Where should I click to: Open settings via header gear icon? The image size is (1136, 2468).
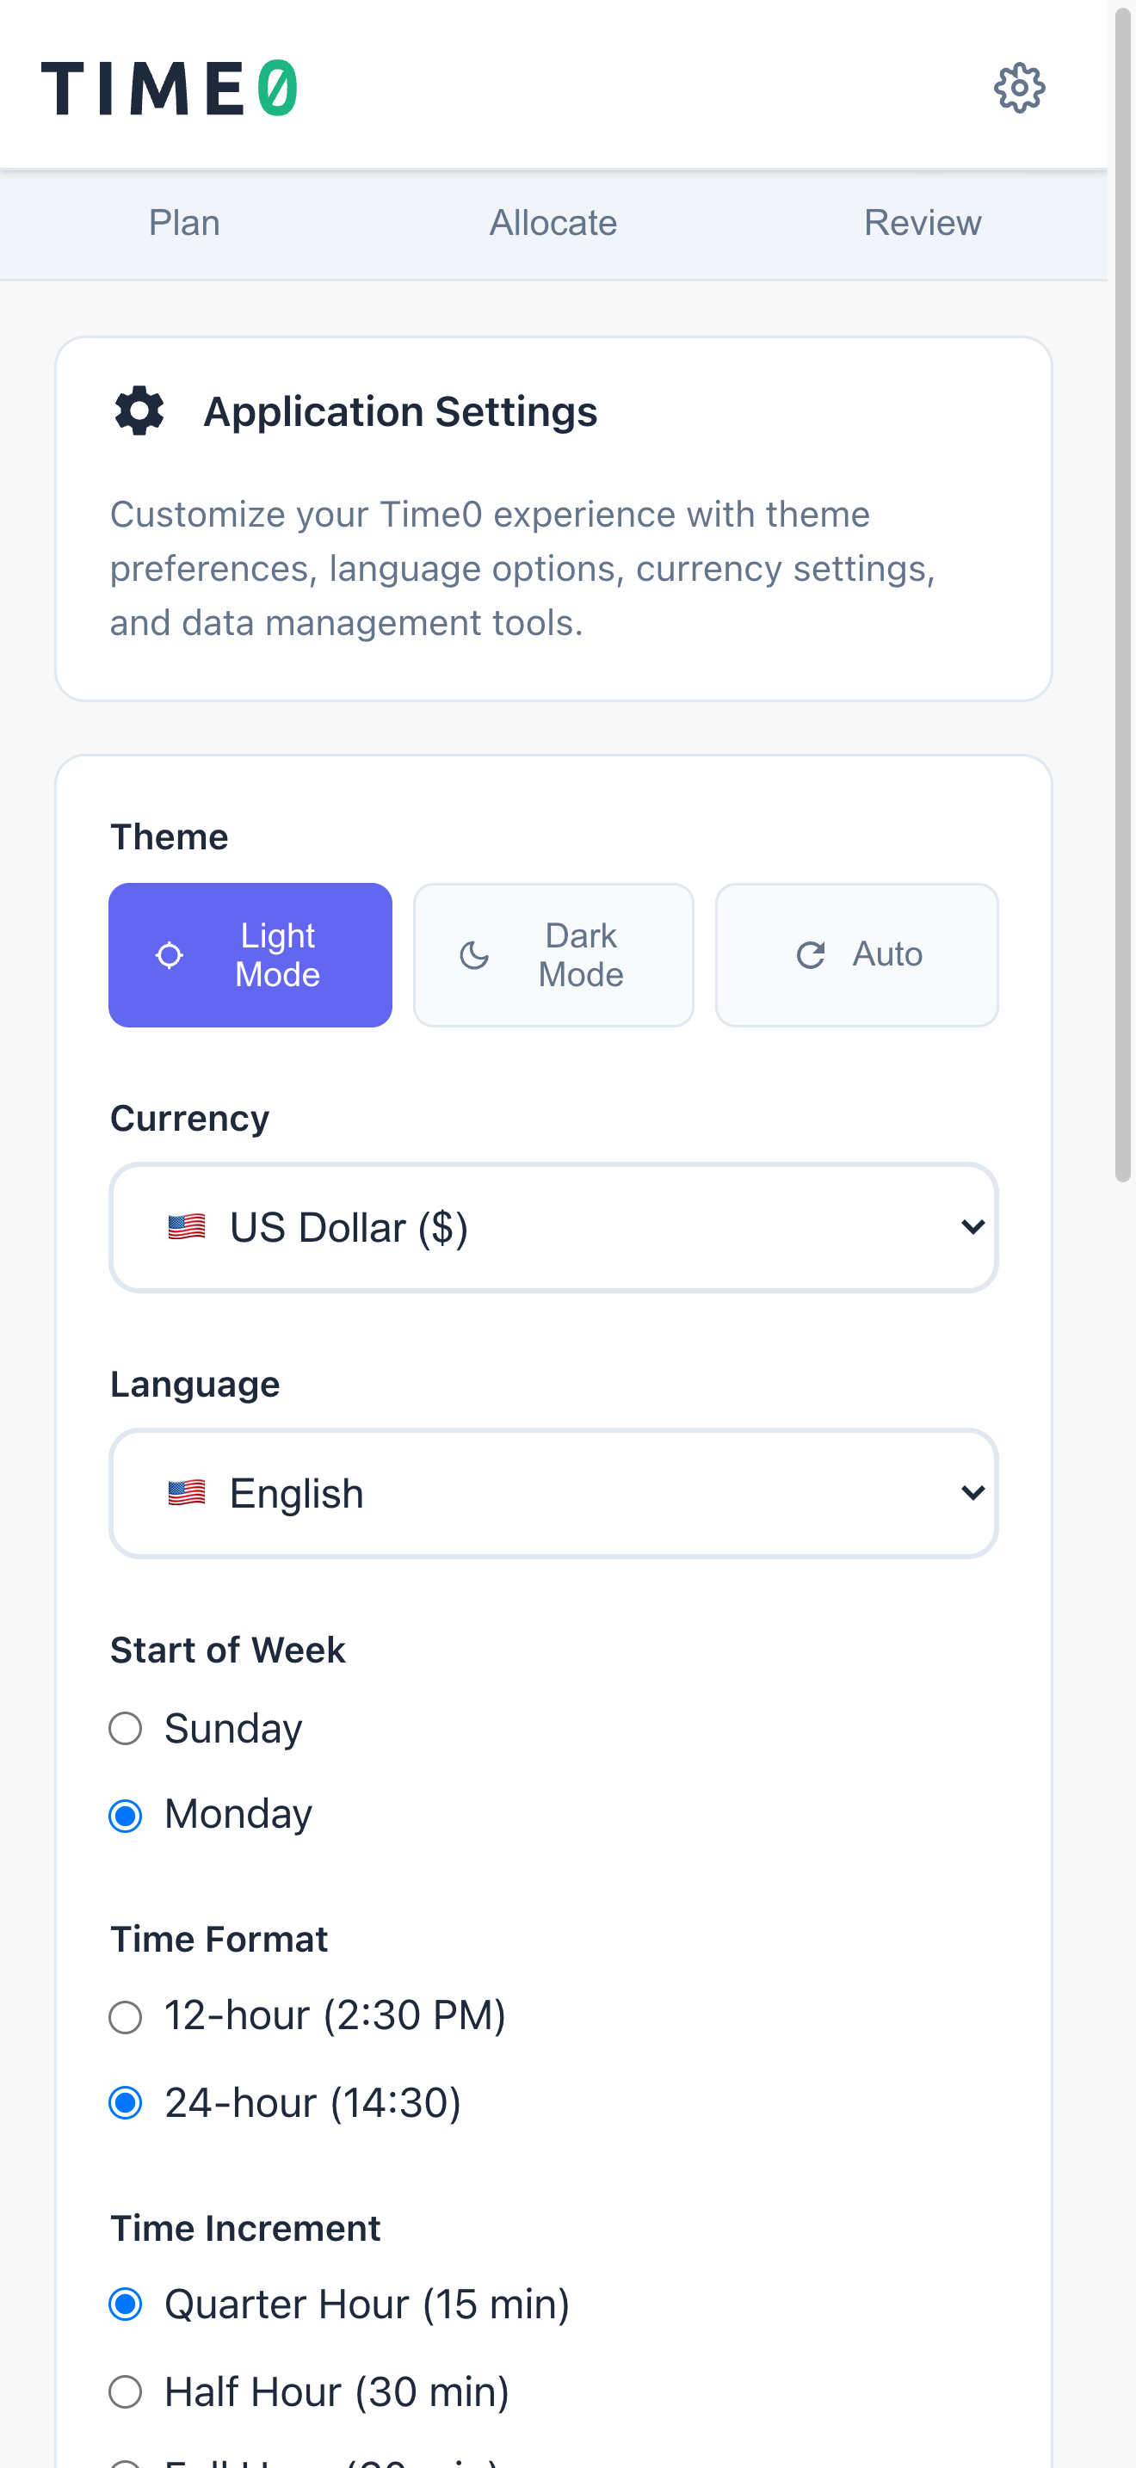1018,88
